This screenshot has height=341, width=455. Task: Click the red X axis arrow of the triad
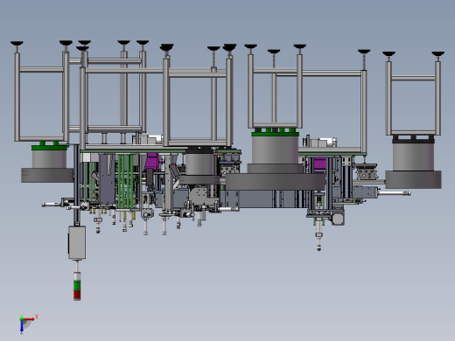click(29, 319)
